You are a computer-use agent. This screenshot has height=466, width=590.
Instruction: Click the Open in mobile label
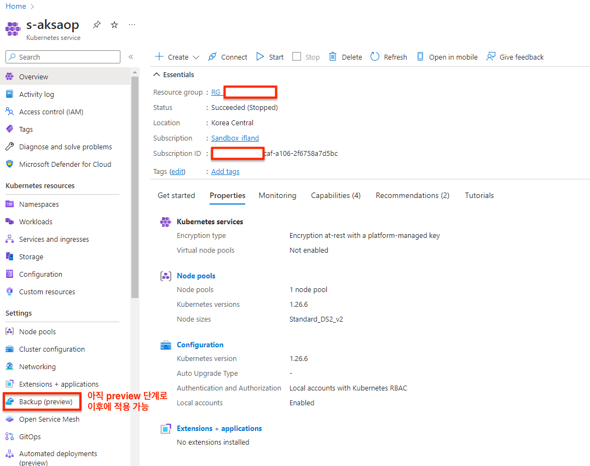click(x=453, y=57)
